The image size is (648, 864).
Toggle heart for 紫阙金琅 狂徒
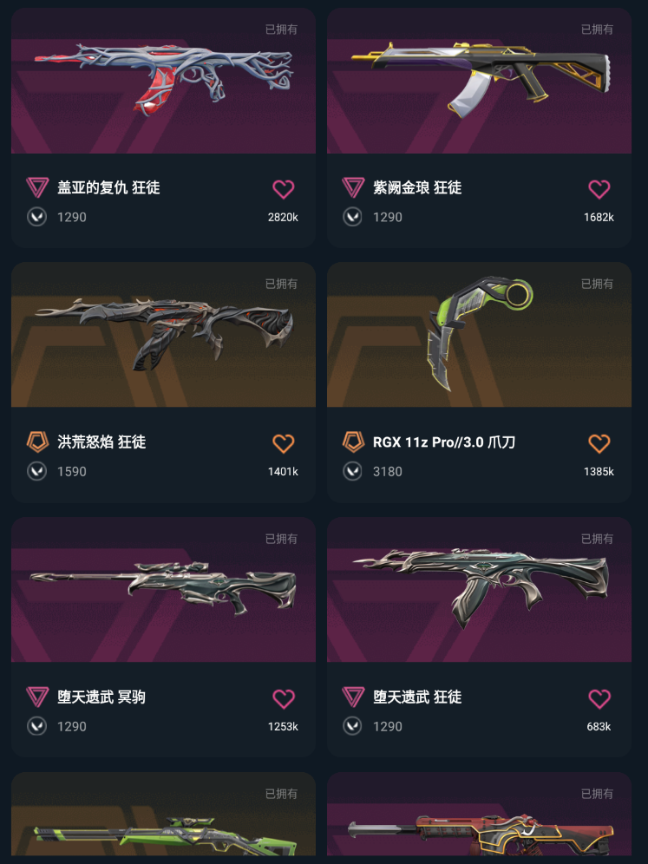(599, 189)
